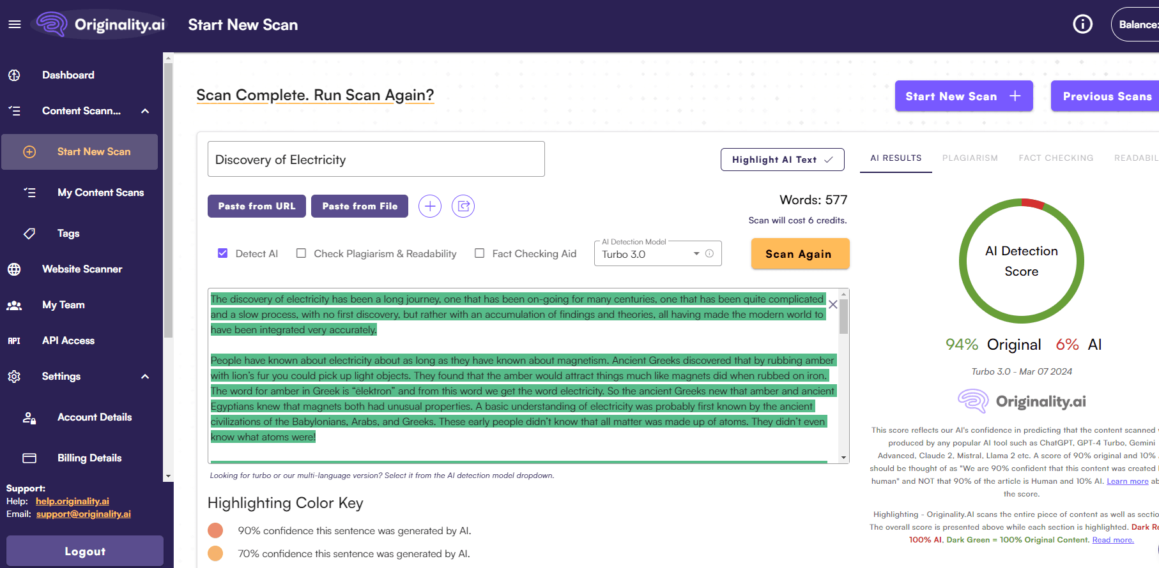
Task: Uncheck the Detect AI checkbox
Action: point(223,253)
